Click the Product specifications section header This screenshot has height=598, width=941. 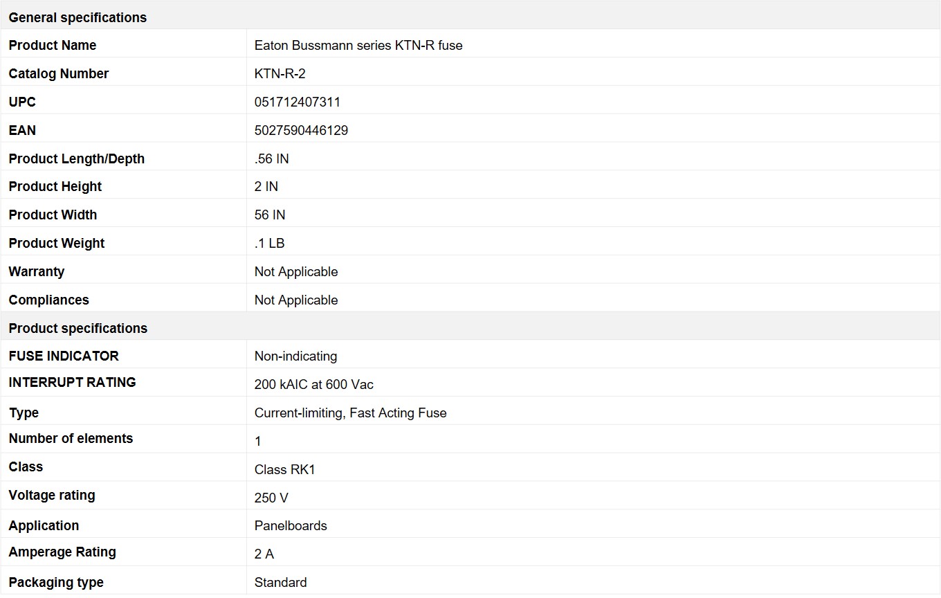[77, 328]
